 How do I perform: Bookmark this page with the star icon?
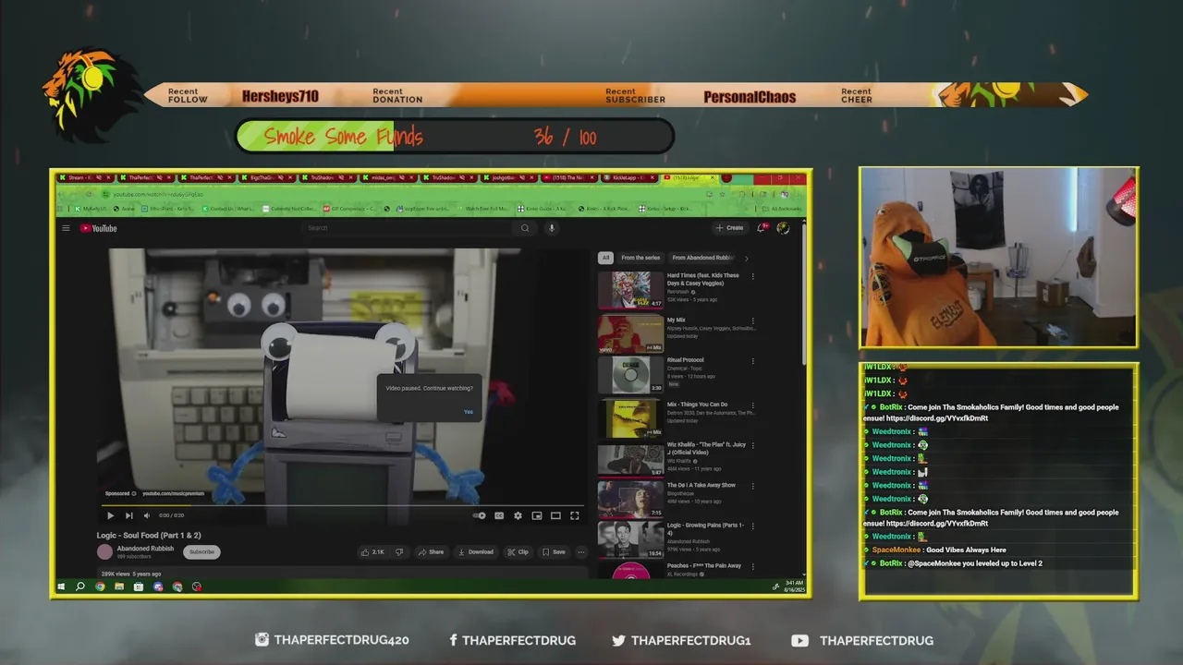point(721,194)
